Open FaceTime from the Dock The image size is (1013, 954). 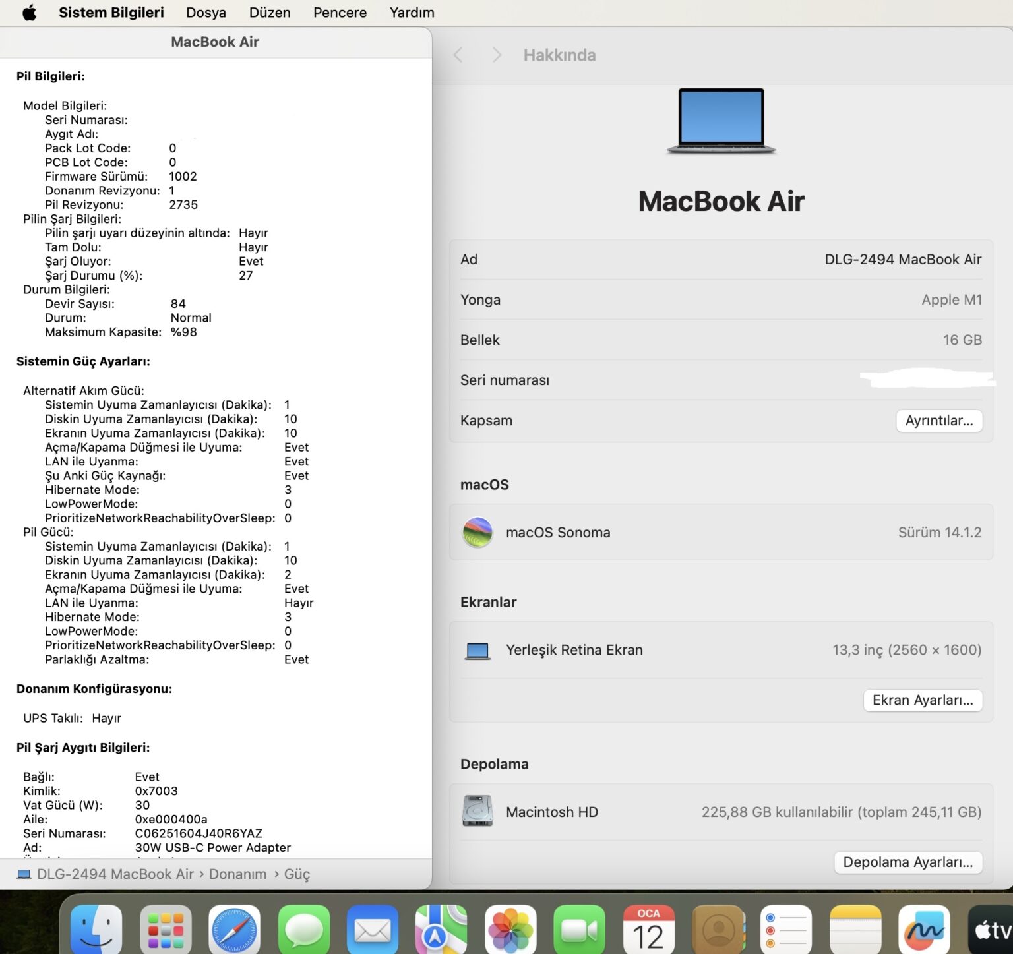click(579, 930)
